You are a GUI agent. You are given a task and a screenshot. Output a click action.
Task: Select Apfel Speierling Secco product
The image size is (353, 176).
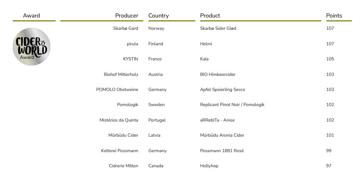[x=222, y=89]
